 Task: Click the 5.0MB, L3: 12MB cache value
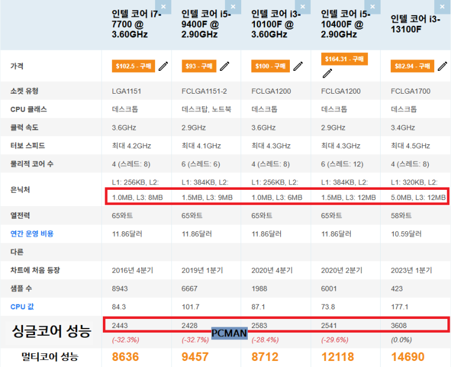[x=418, y=198]
